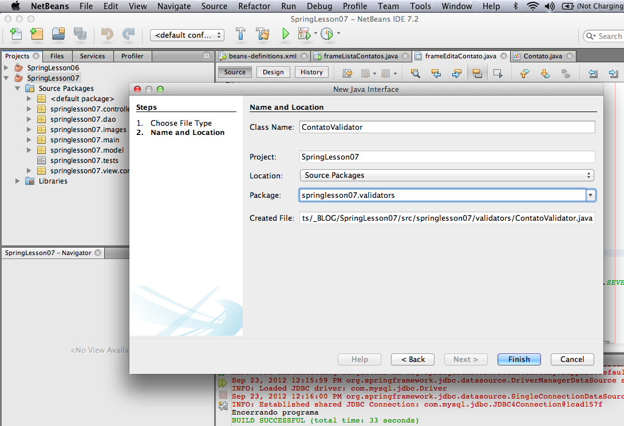Screen dimensions: 624x426
Task: Open the Navigate menu
Action: point(174,6)
